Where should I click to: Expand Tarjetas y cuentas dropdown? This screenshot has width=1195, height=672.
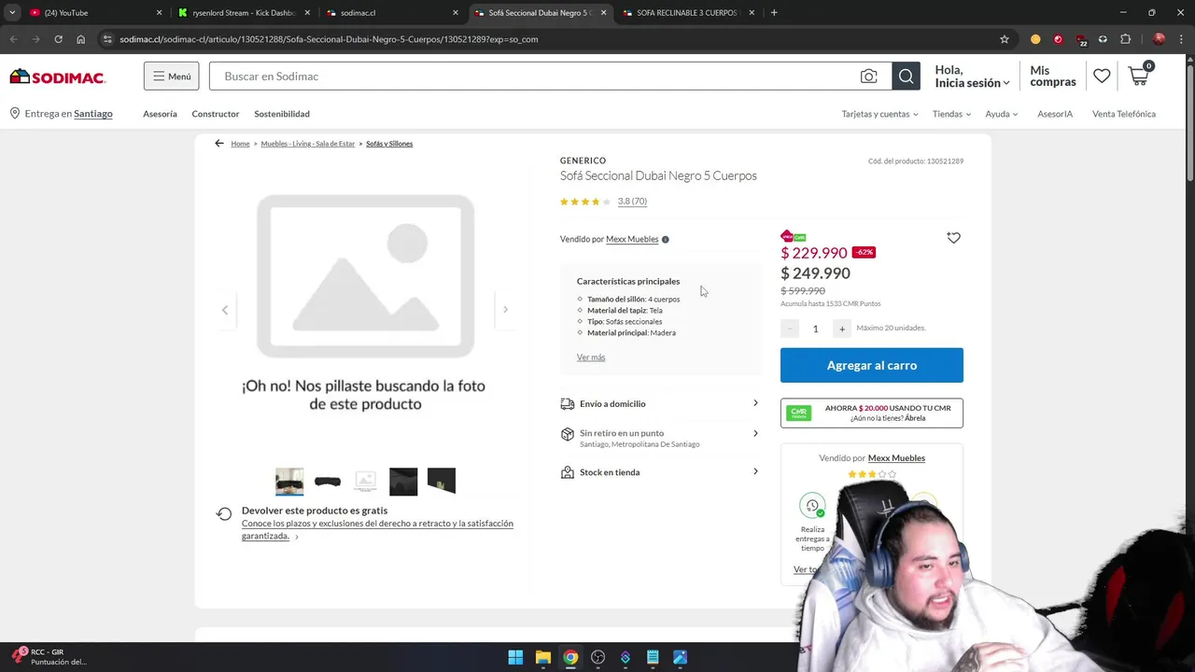(x=879, y=114)
